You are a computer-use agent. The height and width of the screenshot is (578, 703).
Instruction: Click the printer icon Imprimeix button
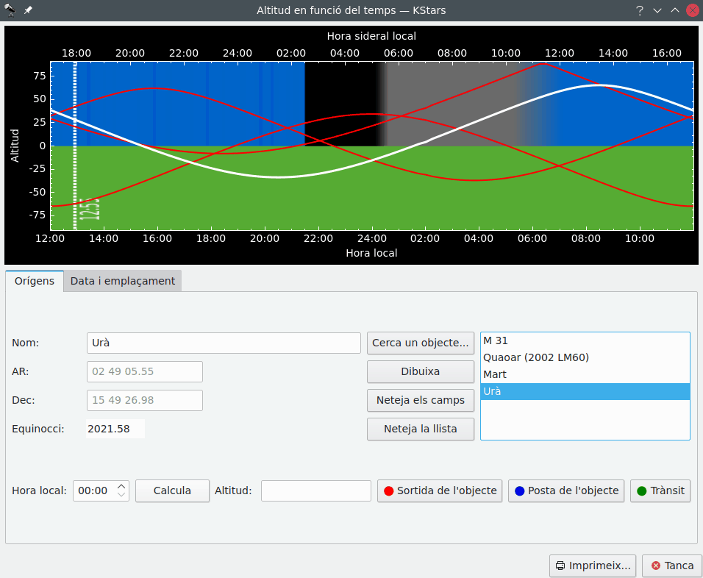point(592,565)
